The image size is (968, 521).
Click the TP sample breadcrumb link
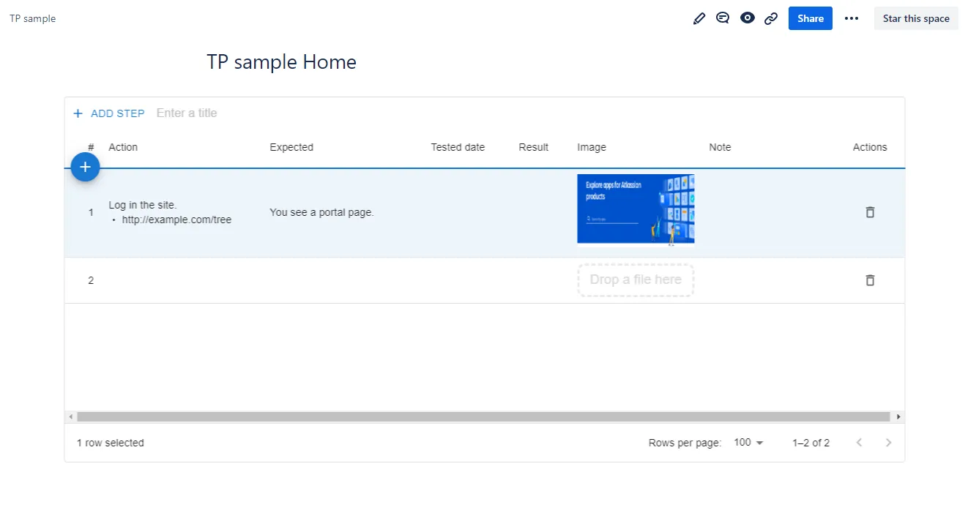[x=33, y=18]
